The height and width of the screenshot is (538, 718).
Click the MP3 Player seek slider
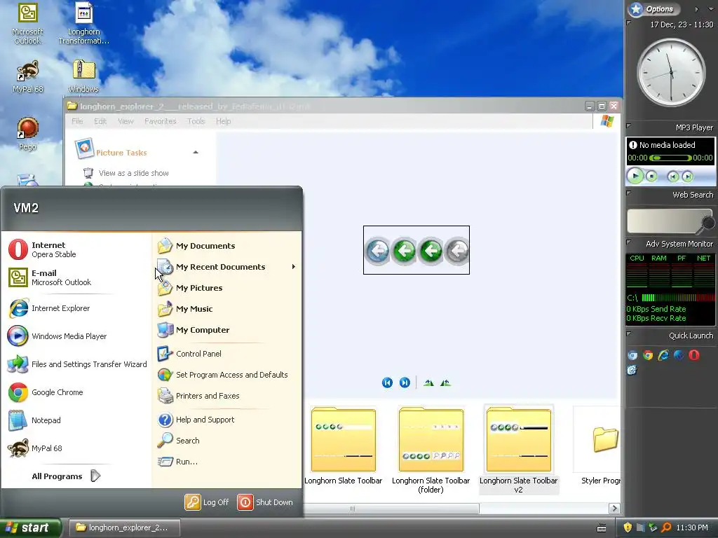[x=670, y=158]
